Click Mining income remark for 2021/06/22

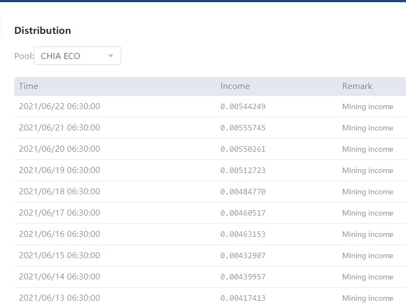(x=368, y=106)
